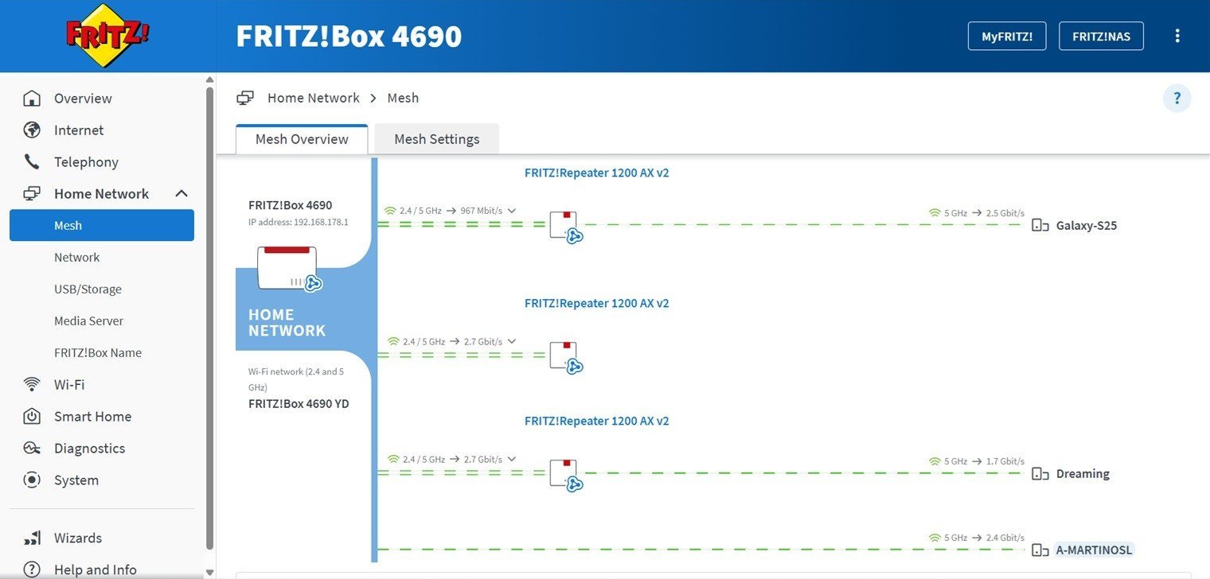Click the IP address 192.168.178.1 text
The height and width of the screenshot is (579, 1210).
(x=299, y=222)
